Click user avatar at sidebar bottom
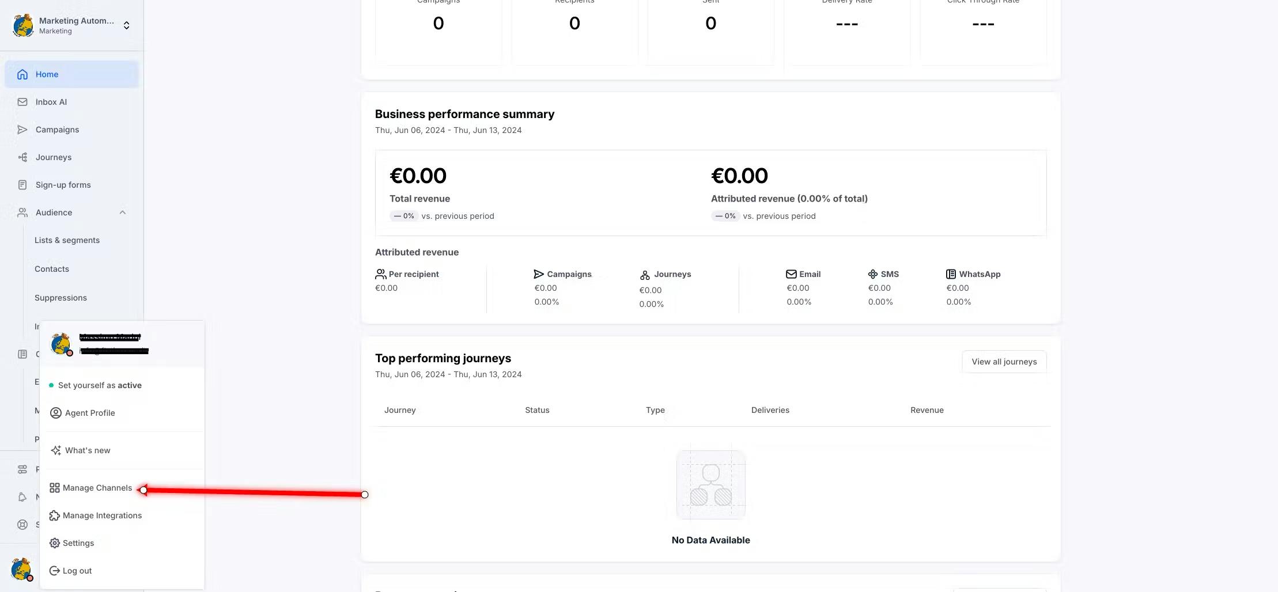The height and width of the screenshot is (592, 1278). 21,569
